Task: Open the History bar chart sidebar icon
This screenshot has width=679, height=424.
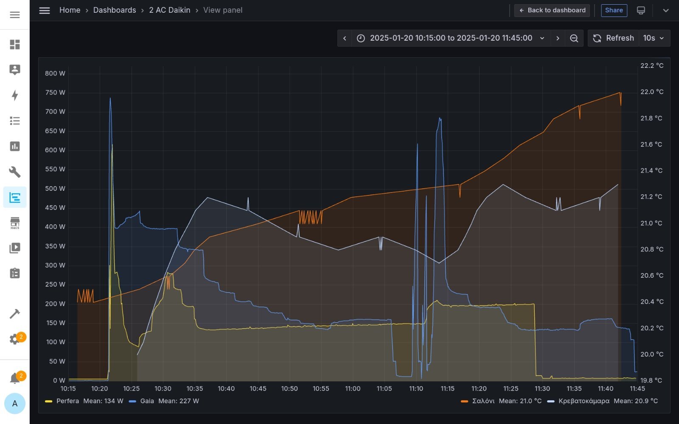Action: click(x=15, y=146)
